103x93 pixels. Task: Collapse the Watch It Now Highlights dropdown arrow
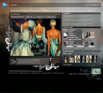[81, 30]
